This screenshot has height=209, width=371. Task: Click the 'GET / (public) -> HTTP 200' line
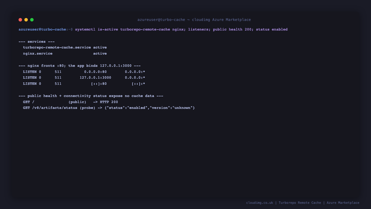coord(70,102)
